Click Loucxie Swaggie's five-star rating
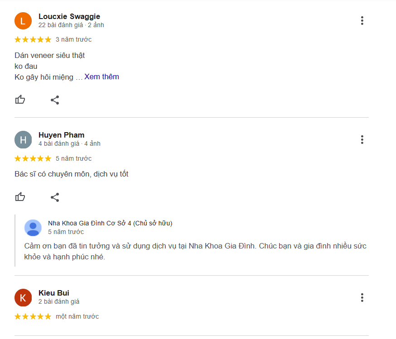Image resolution: width=396 pixels, height=339 pixels. pyautogui.click(x=33, y=40)
